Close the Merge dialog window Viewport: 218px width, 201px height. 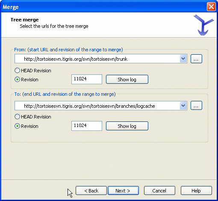(x=211, y=7)
